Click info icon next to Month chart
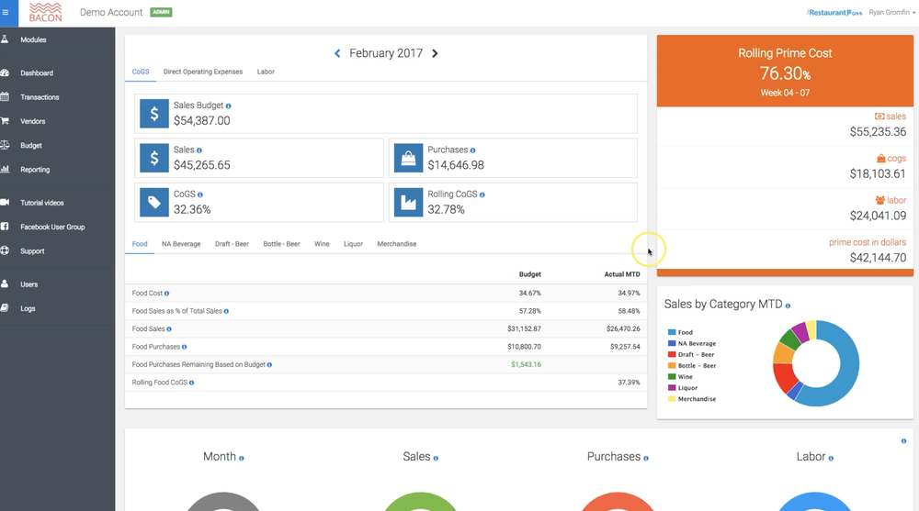 point(242,459)
